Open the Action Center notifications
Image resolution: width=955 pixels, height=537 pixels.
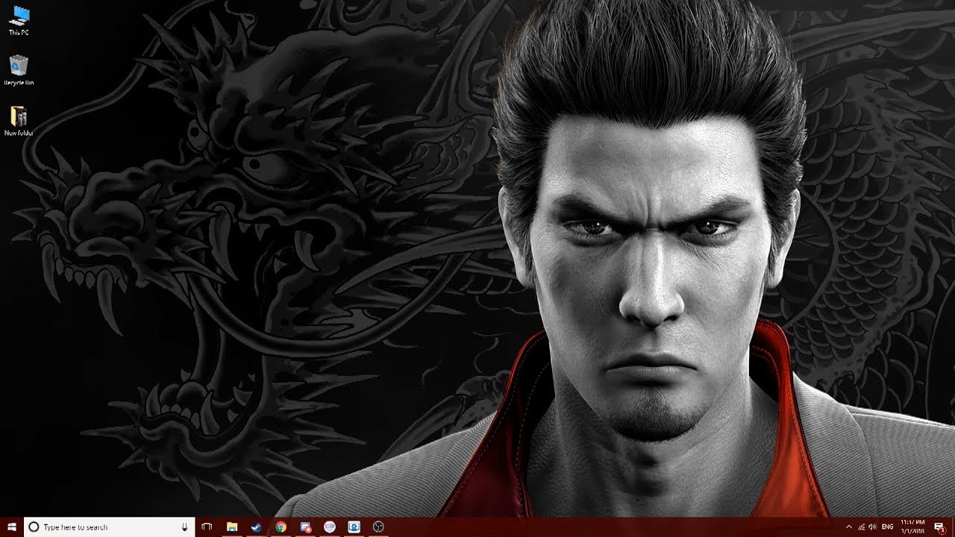(x=939, y=527)
